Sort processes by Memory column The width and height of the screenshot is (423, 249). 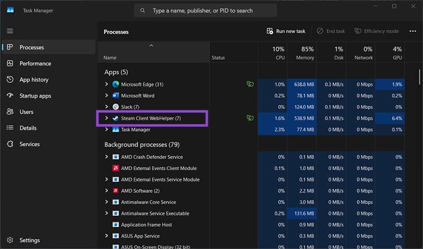[x=302, y=53]
